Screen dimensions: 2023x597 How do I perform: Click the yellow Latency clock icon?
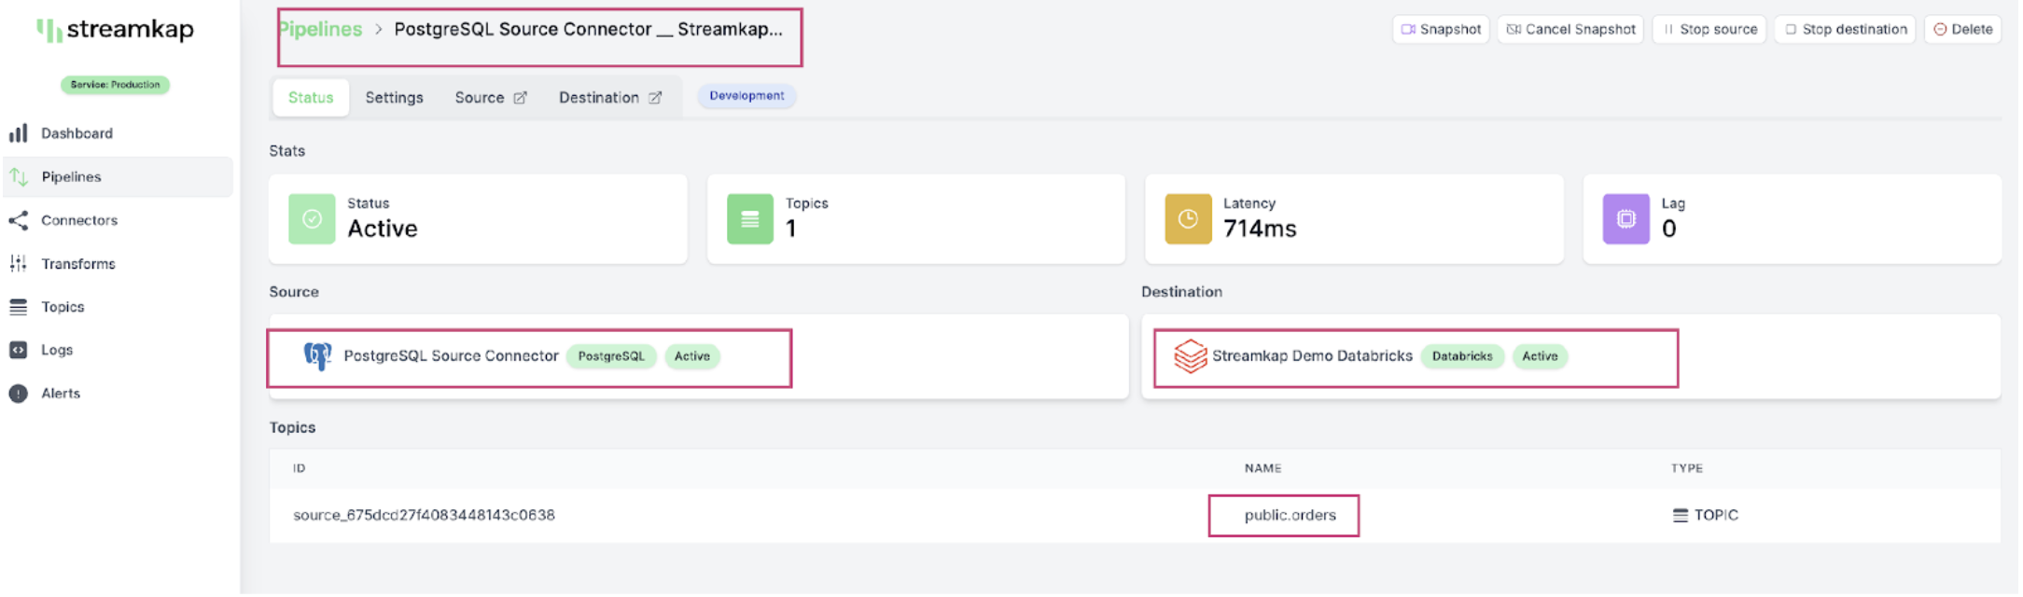coord(1188,218)
